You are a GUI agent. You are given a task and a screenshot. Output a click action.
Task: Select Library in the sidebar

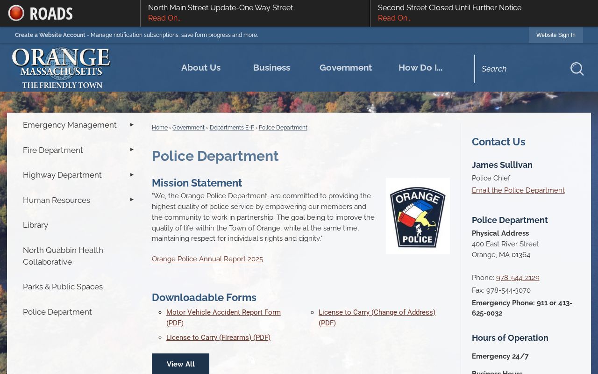(x=36, y=225)
